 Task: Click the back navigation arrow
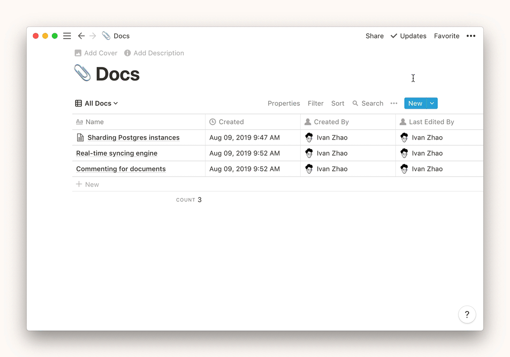(x=81, y=36)
